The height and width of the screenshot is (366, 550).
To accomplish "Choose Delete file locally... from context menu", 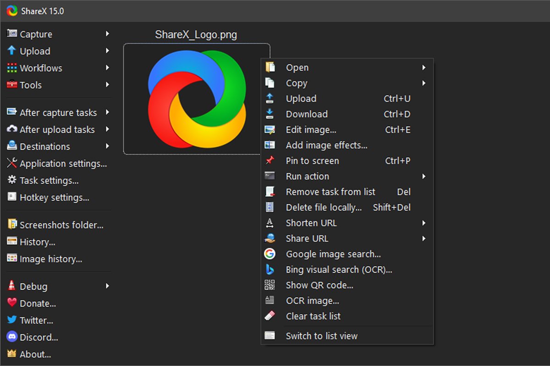I will point(324,208).
